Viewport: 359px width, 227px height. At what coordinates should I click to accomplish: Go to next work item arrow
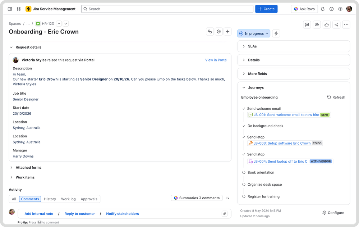point(66,24)
